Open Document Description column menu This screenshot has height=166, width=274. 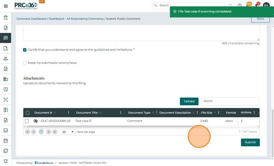[197, 113]
